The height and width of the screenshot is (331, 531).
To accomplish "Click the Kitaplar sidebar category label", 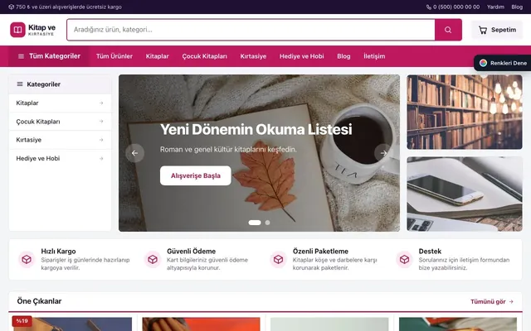I will [27, 103].
